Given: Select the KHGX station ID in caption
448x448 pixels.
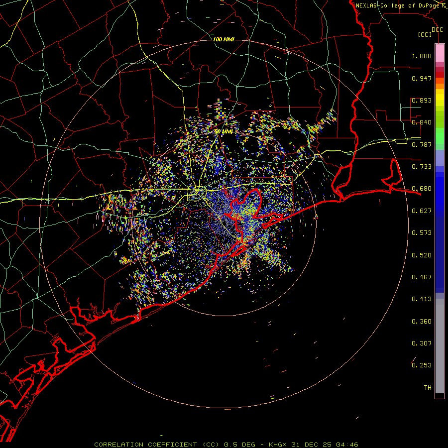Looking at the screenshot, I should (277, 445).
